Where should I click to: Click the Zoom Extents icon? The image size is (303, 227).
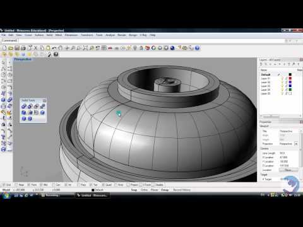(x=85, y=48)
